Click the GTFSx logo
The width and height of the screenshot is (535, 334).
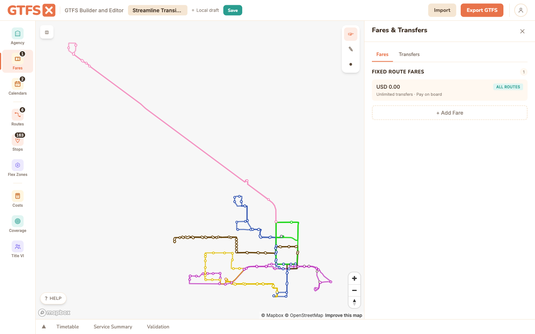point(32,10)
